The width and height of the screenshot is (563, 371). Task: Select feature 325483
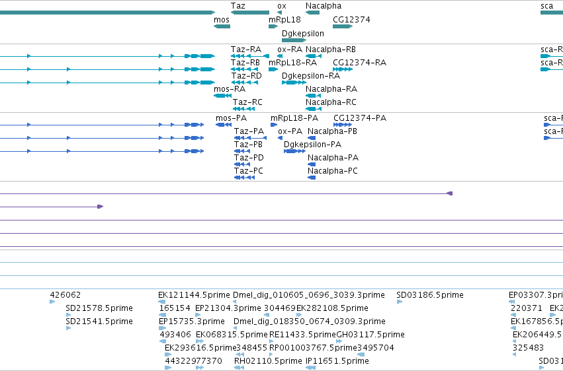[528, 348]
